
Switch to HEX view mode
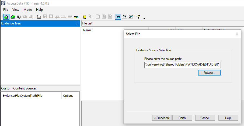(131, 17)
